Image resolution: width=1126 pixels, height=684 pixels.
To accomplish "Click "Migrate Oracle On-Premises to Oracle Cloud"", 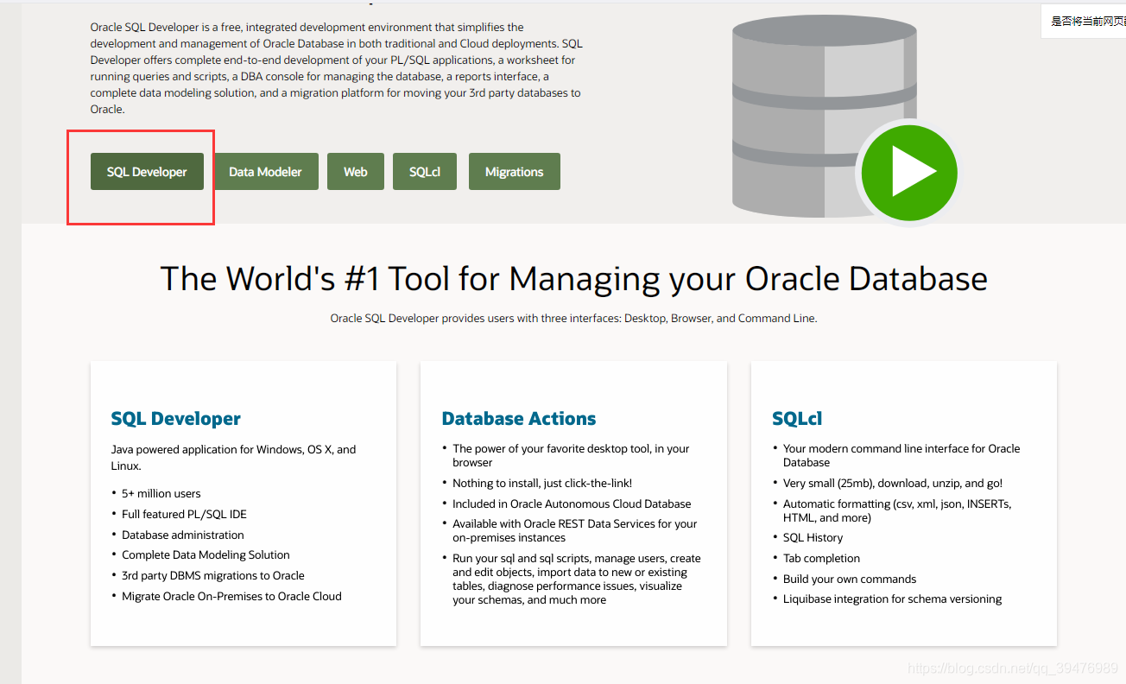I will tap(231, 596).
